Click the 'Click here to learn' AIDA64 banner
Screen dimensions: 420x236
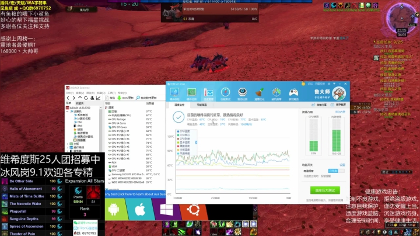135,194
